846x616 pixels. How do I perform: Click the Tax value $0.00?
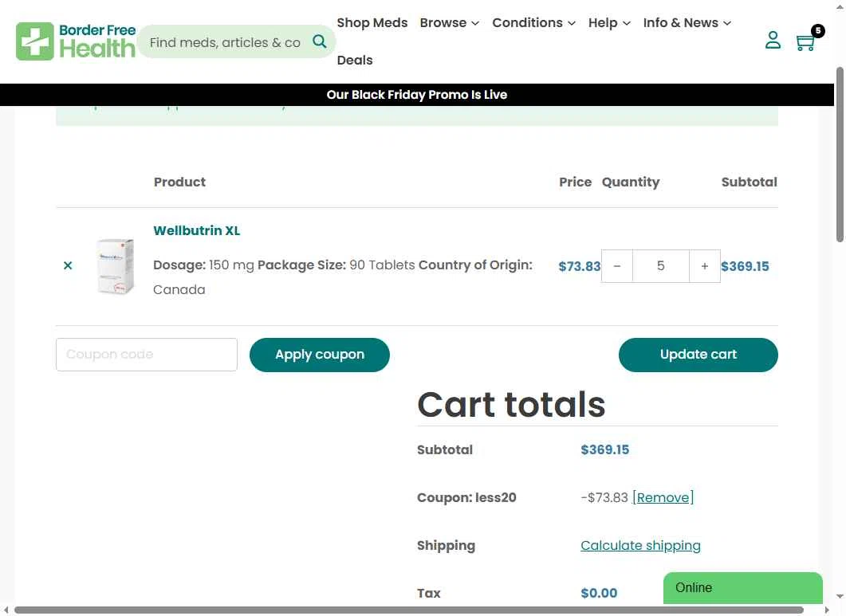pyautogui.click(x=599, y=593)
